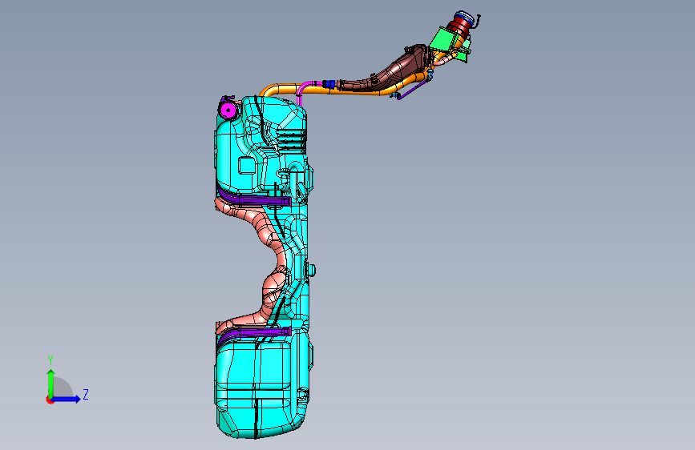This screenshot has height=450, width=695.
Task: Select the blue Z axis on the triad
Action: [x=67, y=399]
